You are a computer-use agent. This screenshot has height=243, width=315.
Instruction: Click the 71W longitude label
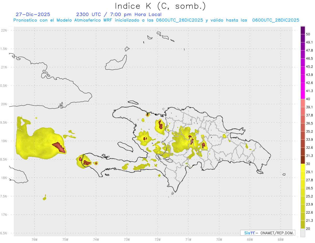click(188, 240)
